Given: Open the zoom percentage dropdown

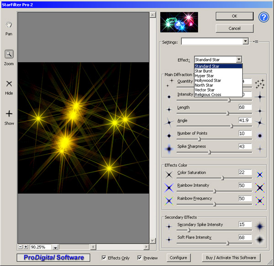Looking at the screenshot, I should click(x=55, y=247).
